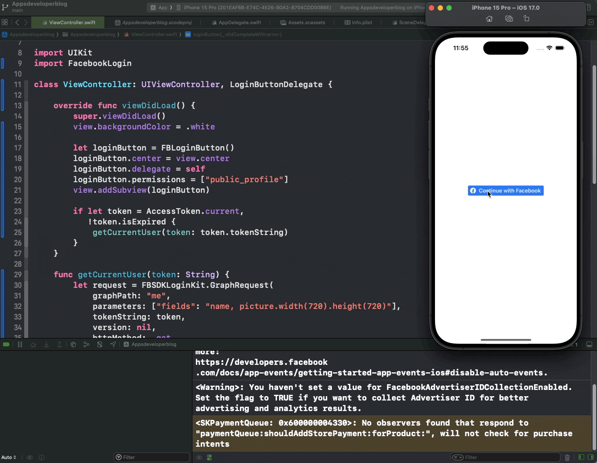Screen dimensions: 597x463
Task: Click the developers.facebook.com link in the console
Action: (x=262, y=362)
